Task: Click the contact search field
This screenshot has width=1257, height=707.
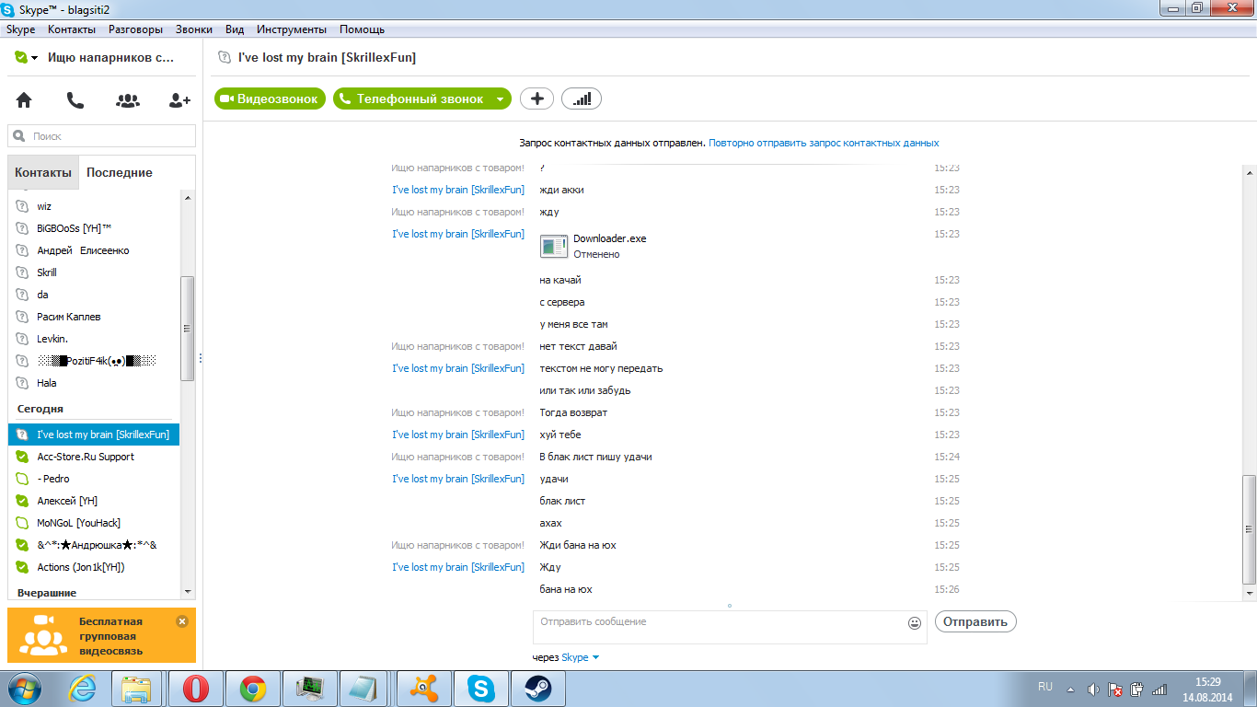Action: [101, 136]
